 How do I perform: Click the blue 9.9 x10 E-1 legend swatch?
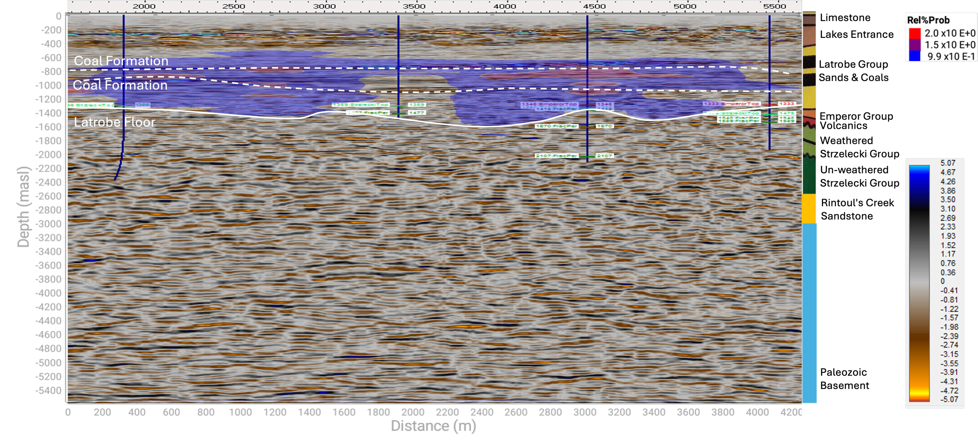click(915, 56)
